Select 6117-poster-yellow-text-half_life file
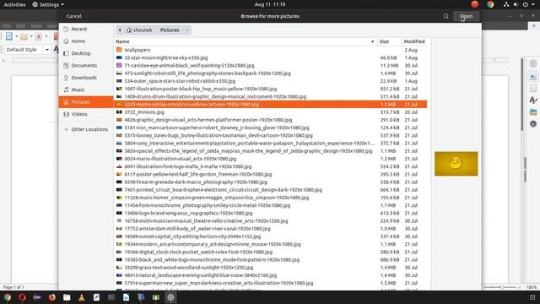This screenshot has height=304, width=540. (x=270, y=175)
